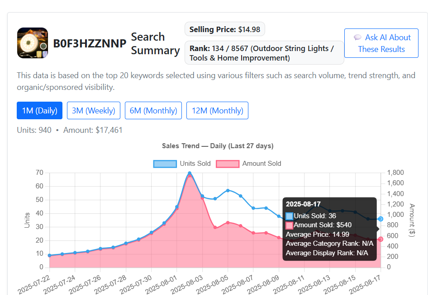This screenshot has height=295, width=428.
Task: Switch to the 1M (Daily) tab
Action: coord(39,110)
